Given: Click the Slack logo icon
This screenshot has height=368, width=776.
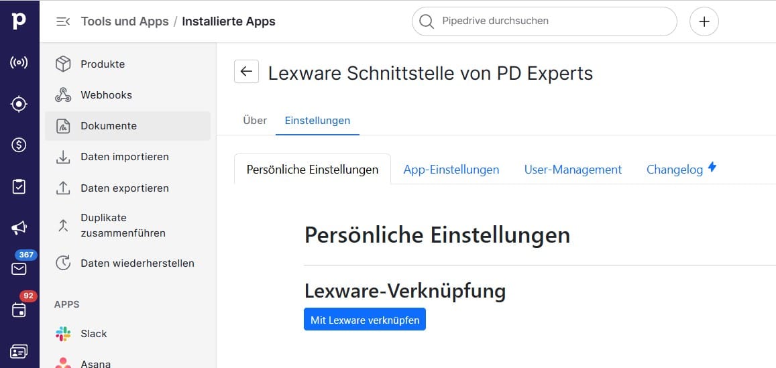Looking at the screenshot, I should tap(63, 334).
